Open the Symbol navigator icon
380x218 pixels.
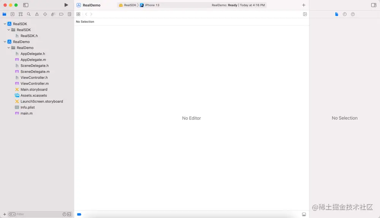[21, 14]
